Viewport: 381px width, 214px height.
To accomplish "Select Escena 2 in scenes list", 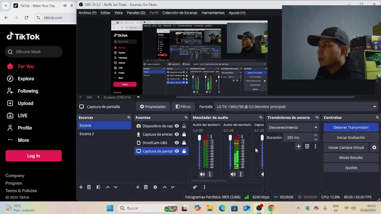I will coord(104,134).
